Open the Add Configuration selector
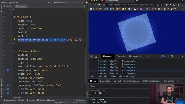 [60, 3]
